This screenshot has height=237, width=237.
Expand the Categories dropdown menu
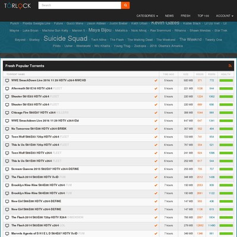pyautogui.click(x=147, y=16)
